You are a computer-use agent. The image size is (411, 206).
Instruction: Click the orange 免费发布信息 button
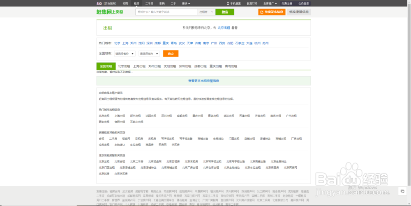pyautogui.click(x=272, y=12)
